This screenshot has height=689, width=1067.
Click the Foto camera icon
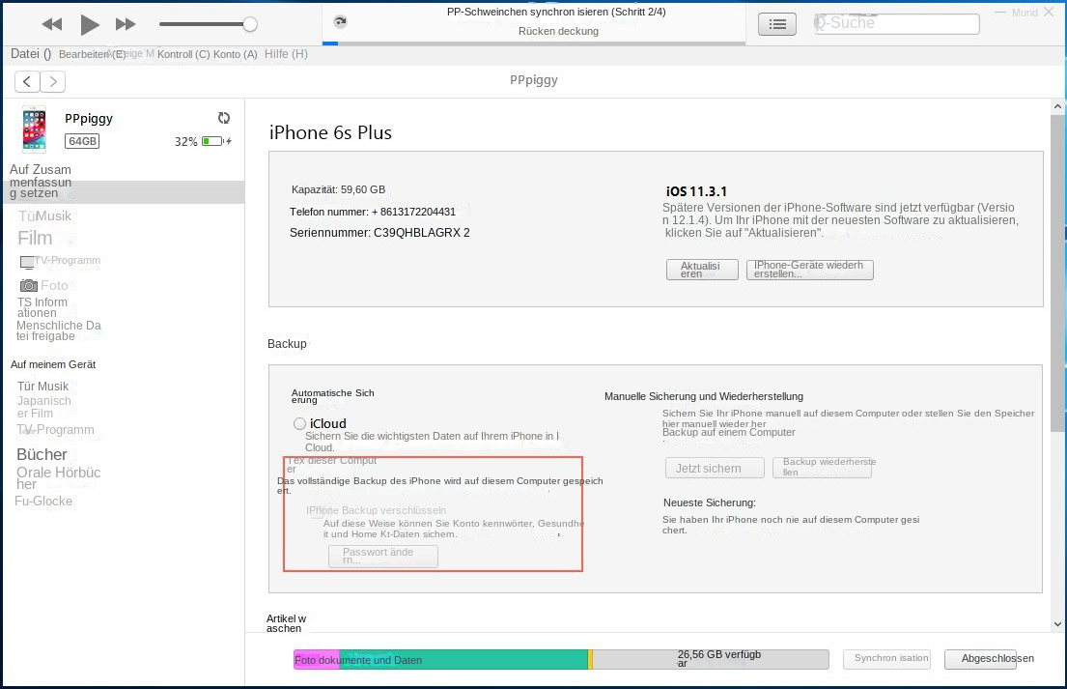[29, 285]
